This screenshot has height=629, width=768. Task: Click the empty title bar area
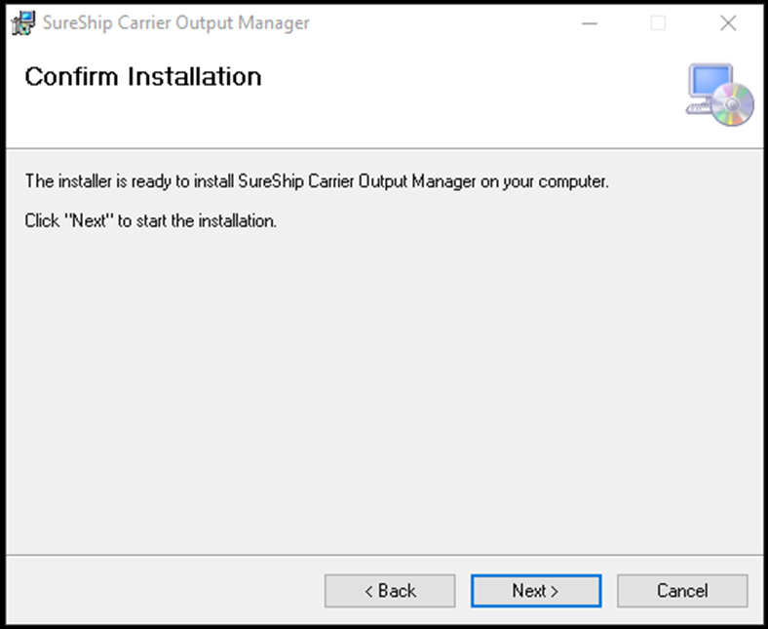[x=439, y=23]
